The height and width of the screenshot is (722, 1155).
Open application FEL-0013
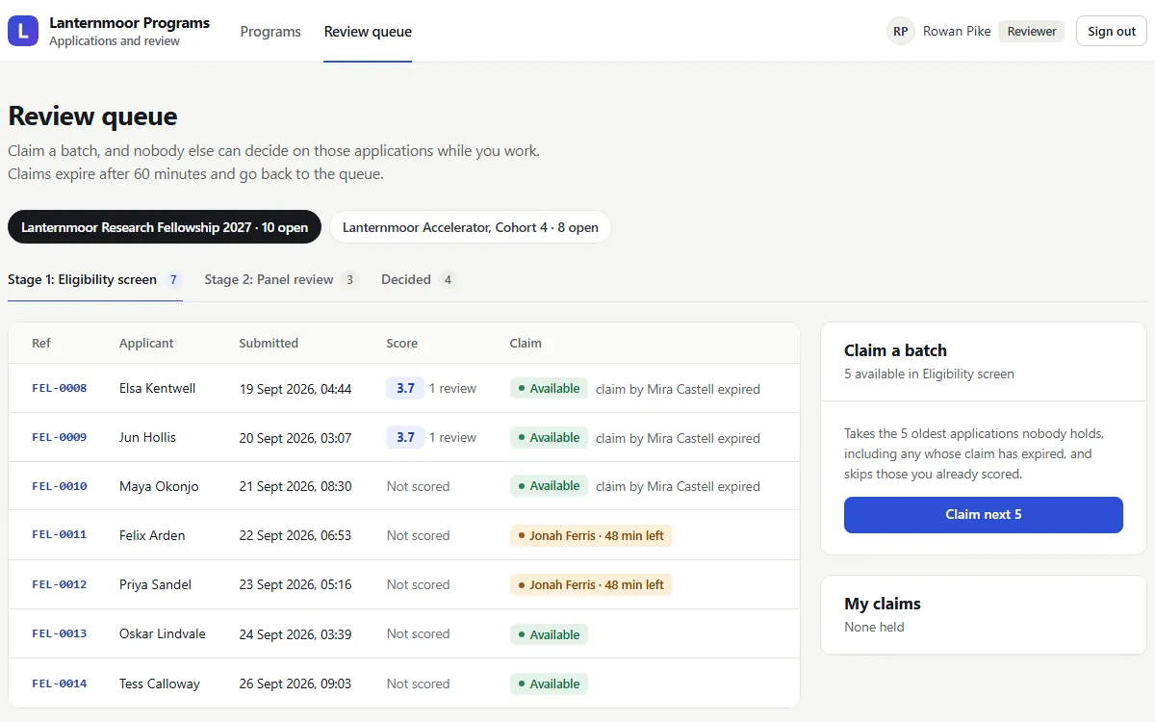(60, 634)
